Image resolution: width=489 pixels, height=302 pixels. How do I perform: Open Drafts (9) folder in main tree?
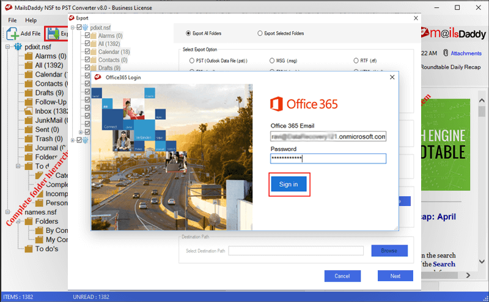(x=50, y=93)
